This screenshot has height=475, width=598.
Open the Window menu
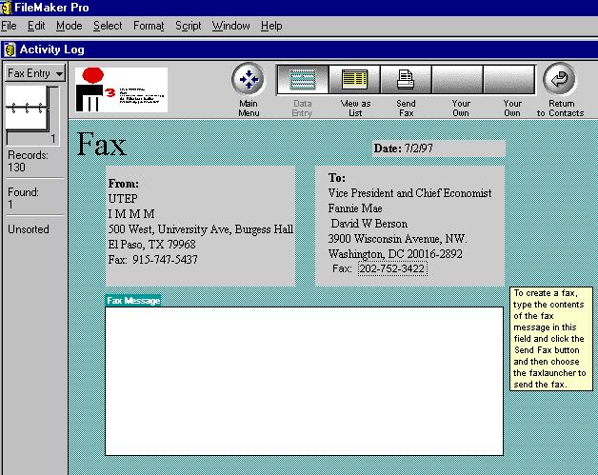(230, 26)
